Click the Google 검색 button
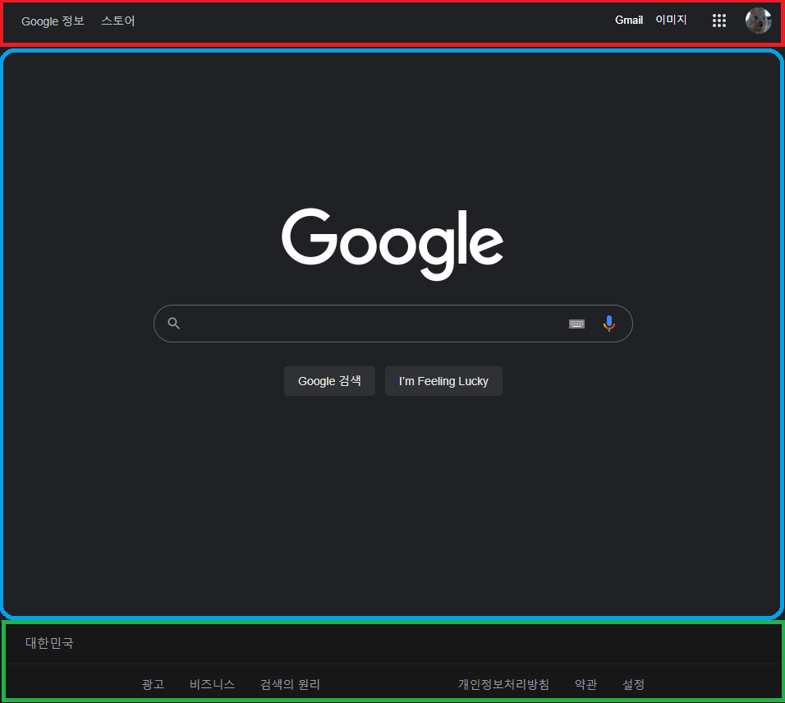The width and height of the screenshot is (785, 703). 329,381
